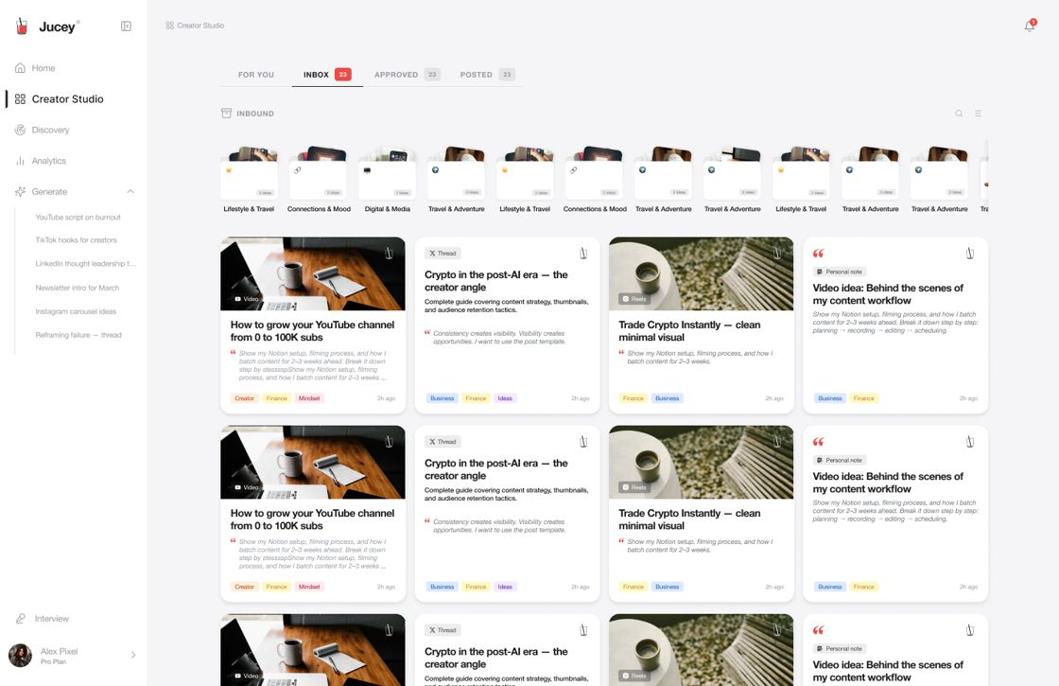Switch to the For You tab
The width and height of the screenshot is (1059, 686).
pos(256,75)
